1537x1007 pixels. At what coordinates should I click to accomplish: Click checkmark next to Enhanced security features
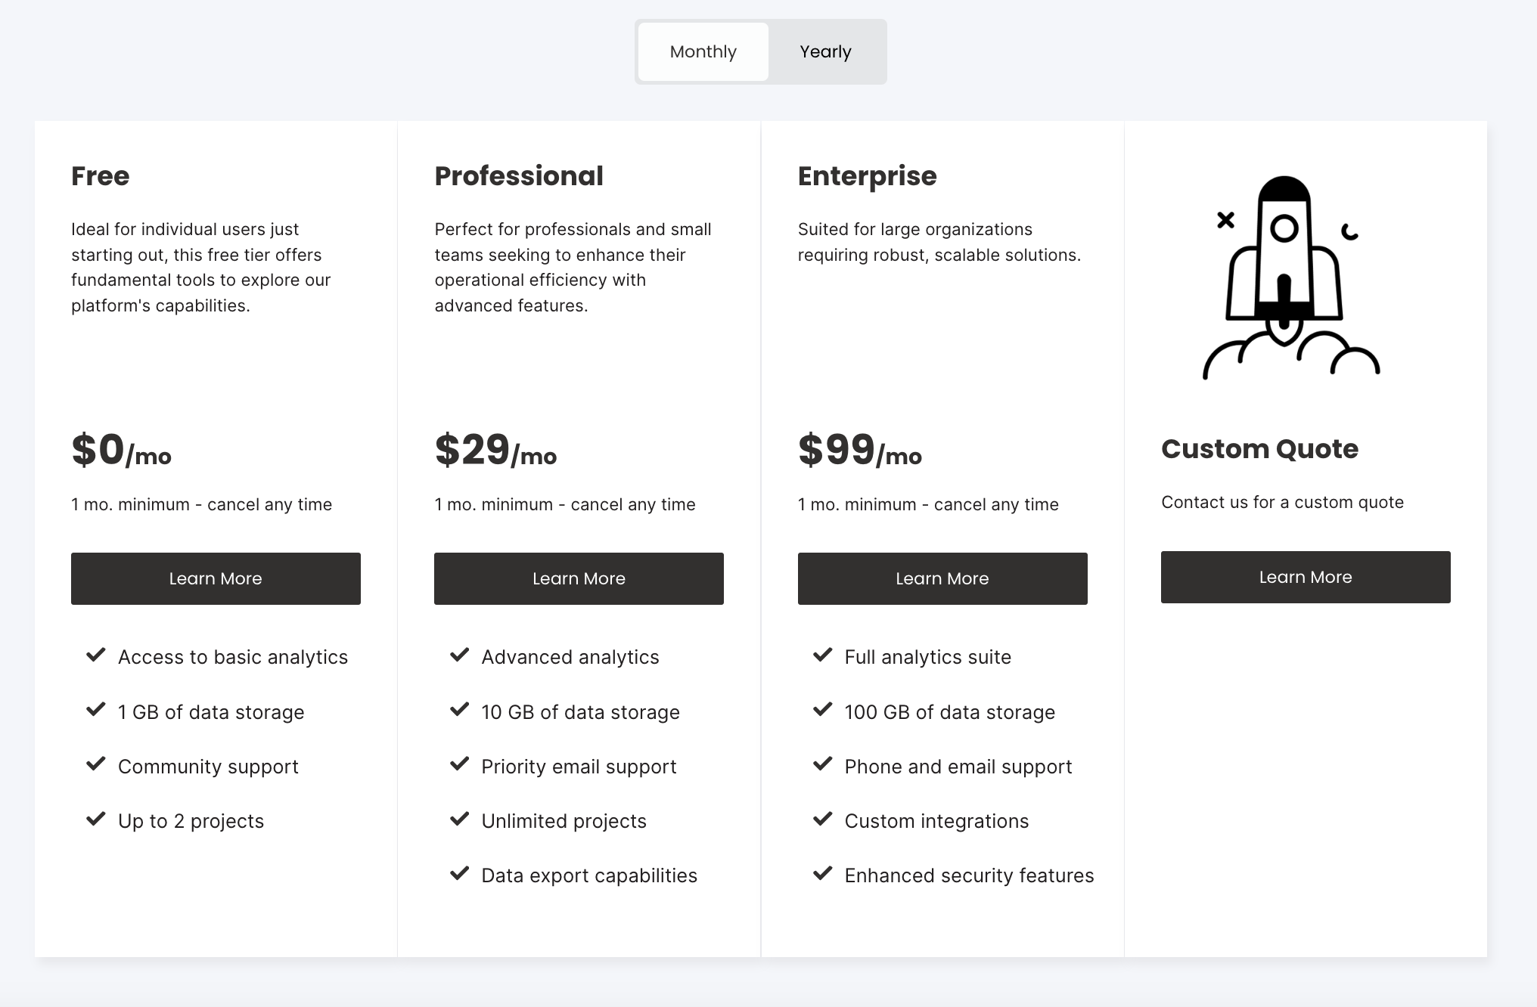(822, 873)
